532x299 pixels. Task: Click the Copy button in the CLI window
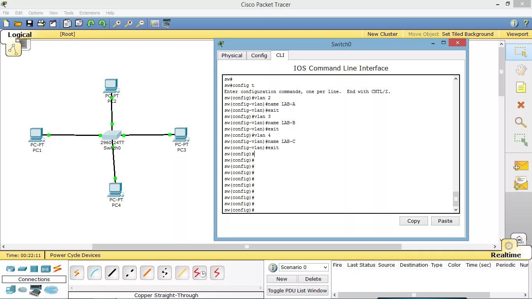pyautogui.click(x=414, y=221)
